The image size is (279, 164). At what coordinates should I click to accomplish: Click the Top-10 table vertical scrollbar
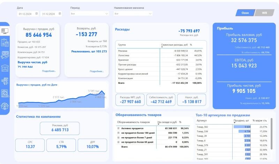click(272, 129)
